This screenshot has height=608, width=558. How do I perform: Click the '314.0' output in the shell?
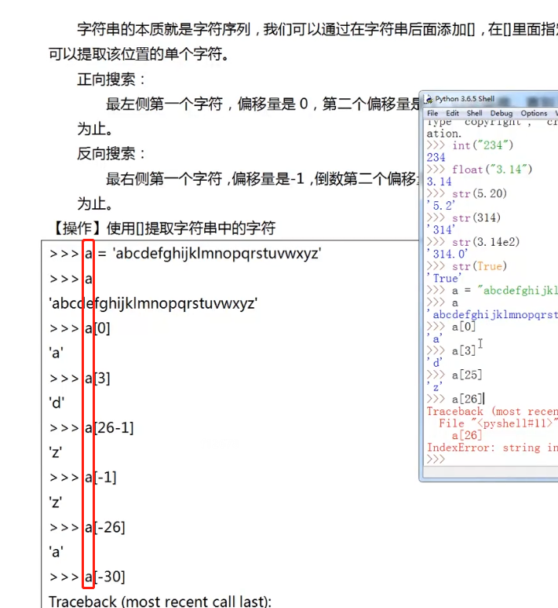447,254
